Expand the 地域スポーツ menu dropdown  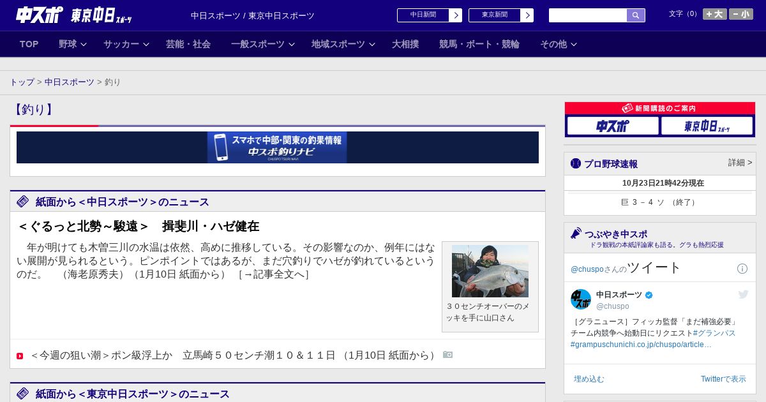[x=343, y=44]
